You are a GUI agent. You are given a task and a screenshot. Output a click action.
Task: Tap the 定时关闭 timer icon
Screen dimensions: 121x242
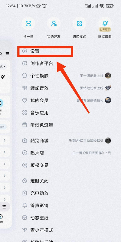(x=25, y=181)
